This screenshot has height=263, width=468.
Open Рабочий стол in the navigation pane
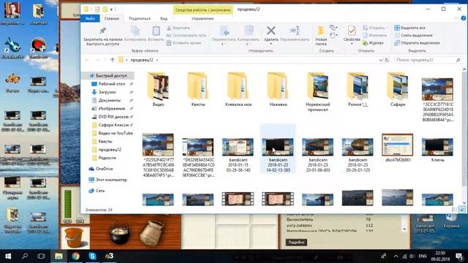coord(111,84)
